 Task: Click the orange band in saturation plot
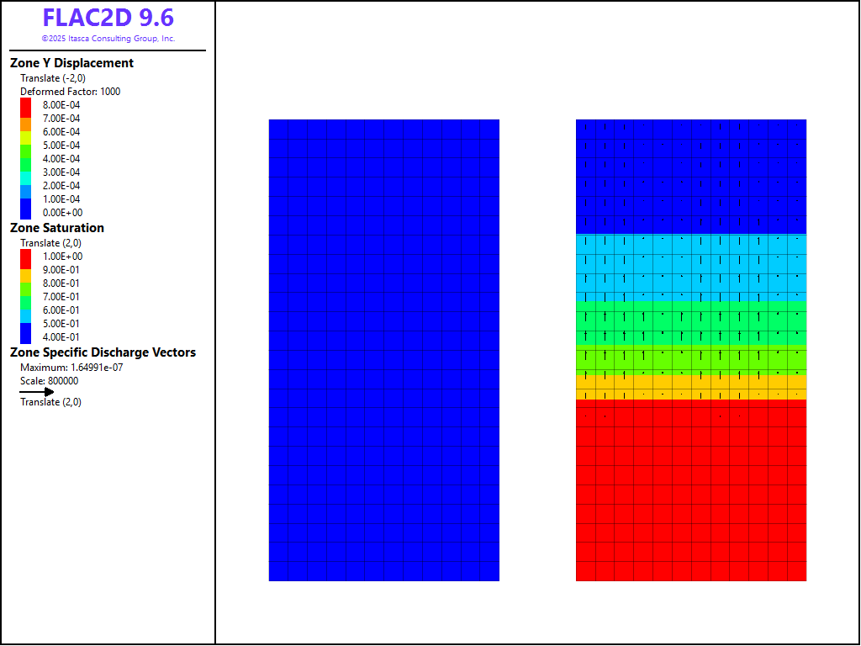click(x=691, y=387)
